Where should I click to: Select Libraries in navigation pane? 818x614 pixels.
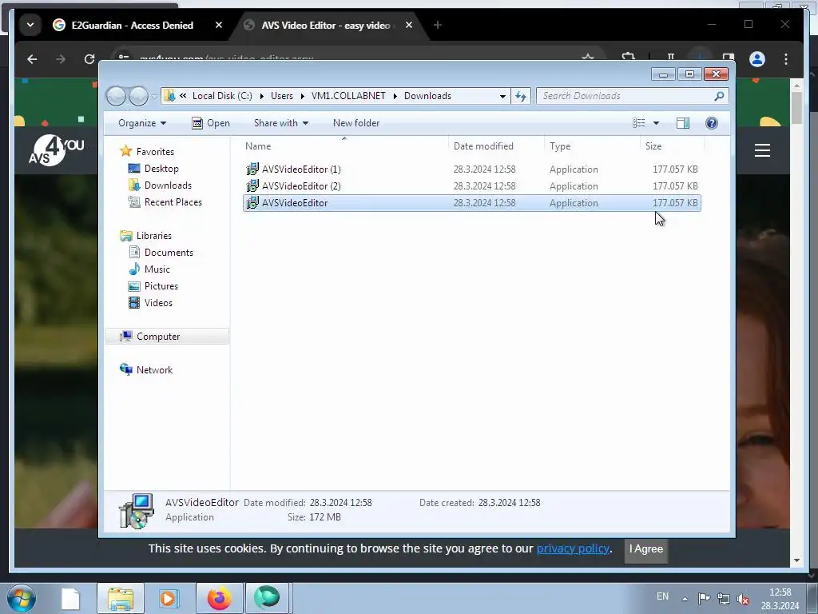tap(154, 236)
